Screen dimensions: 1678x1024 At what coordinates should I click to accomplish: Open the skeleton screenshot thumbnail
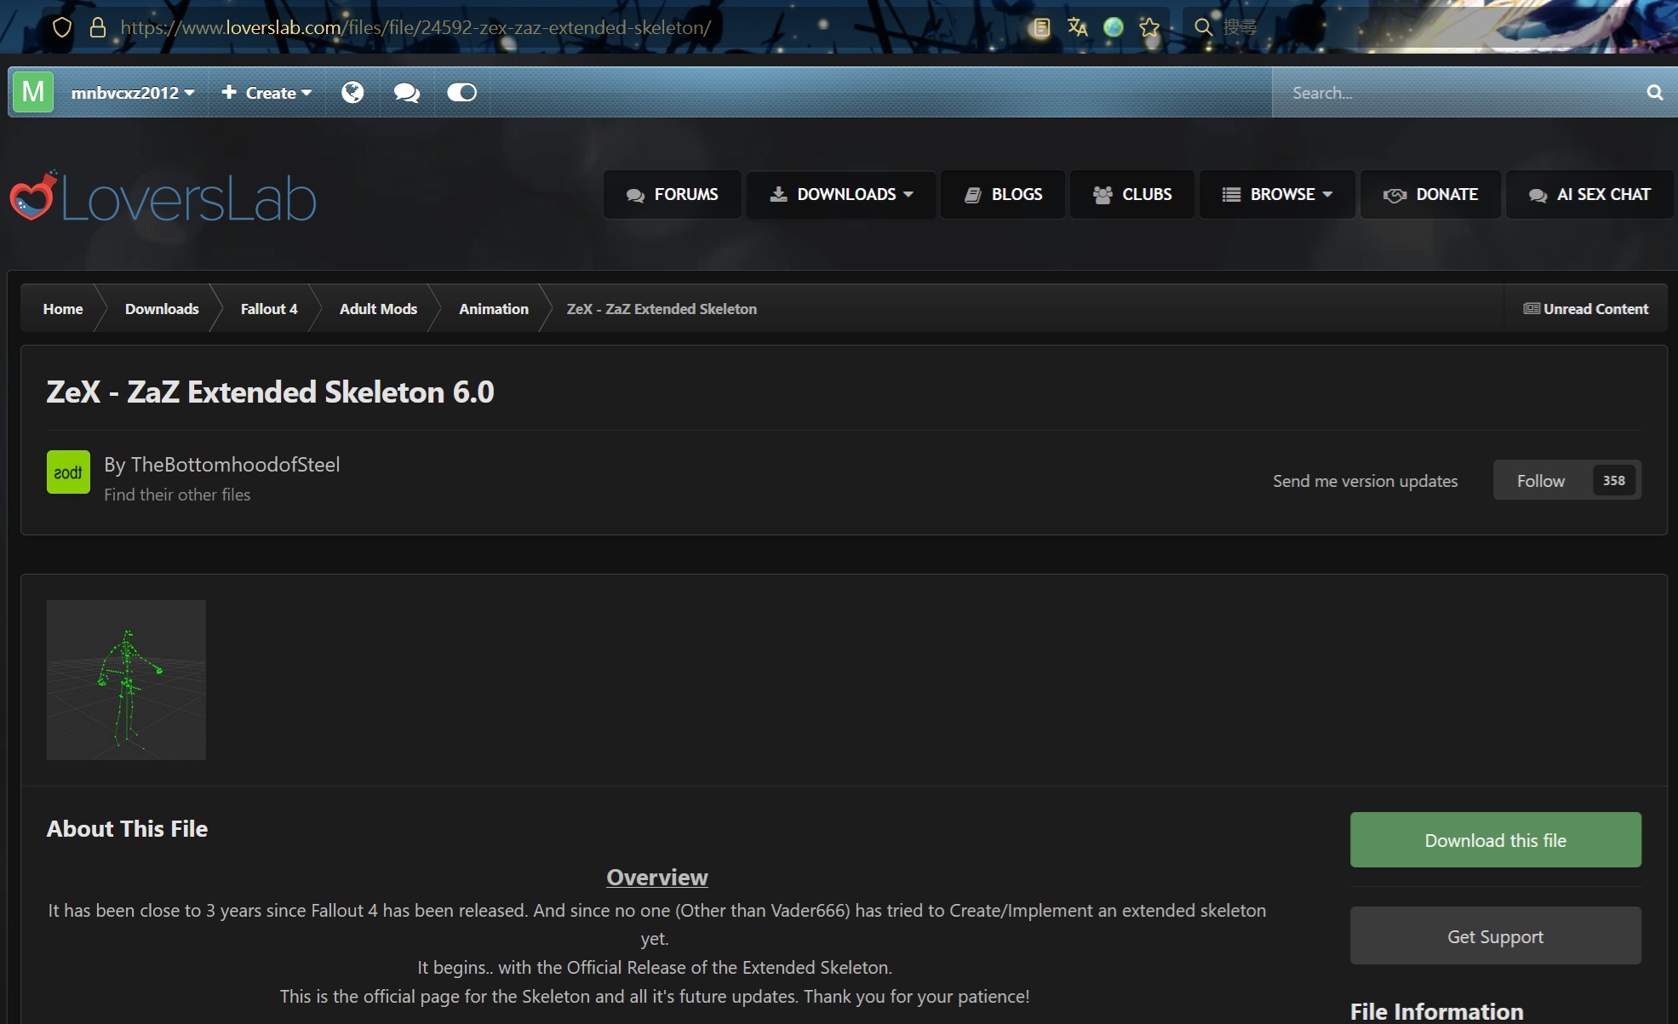[126, 680]
